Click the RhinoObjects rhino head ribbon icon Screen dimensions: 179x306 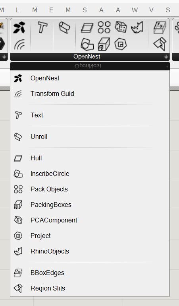point(137,27)
